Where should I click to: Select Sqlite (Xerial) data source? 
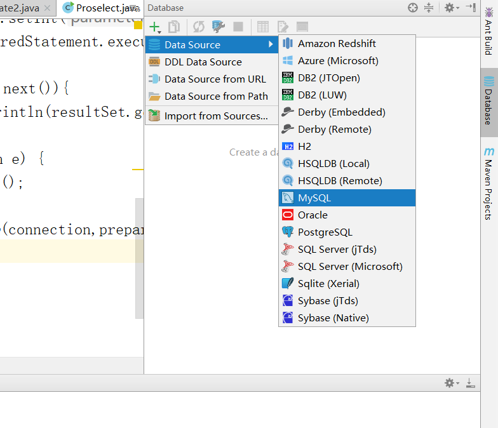pyautogui.click(x=347, y=283)
